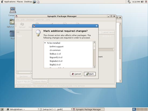Image resolution: width=148 pixels, height=111 pixels.
Task: Select binfmt-support in the list
Action: tap(57, 46)
